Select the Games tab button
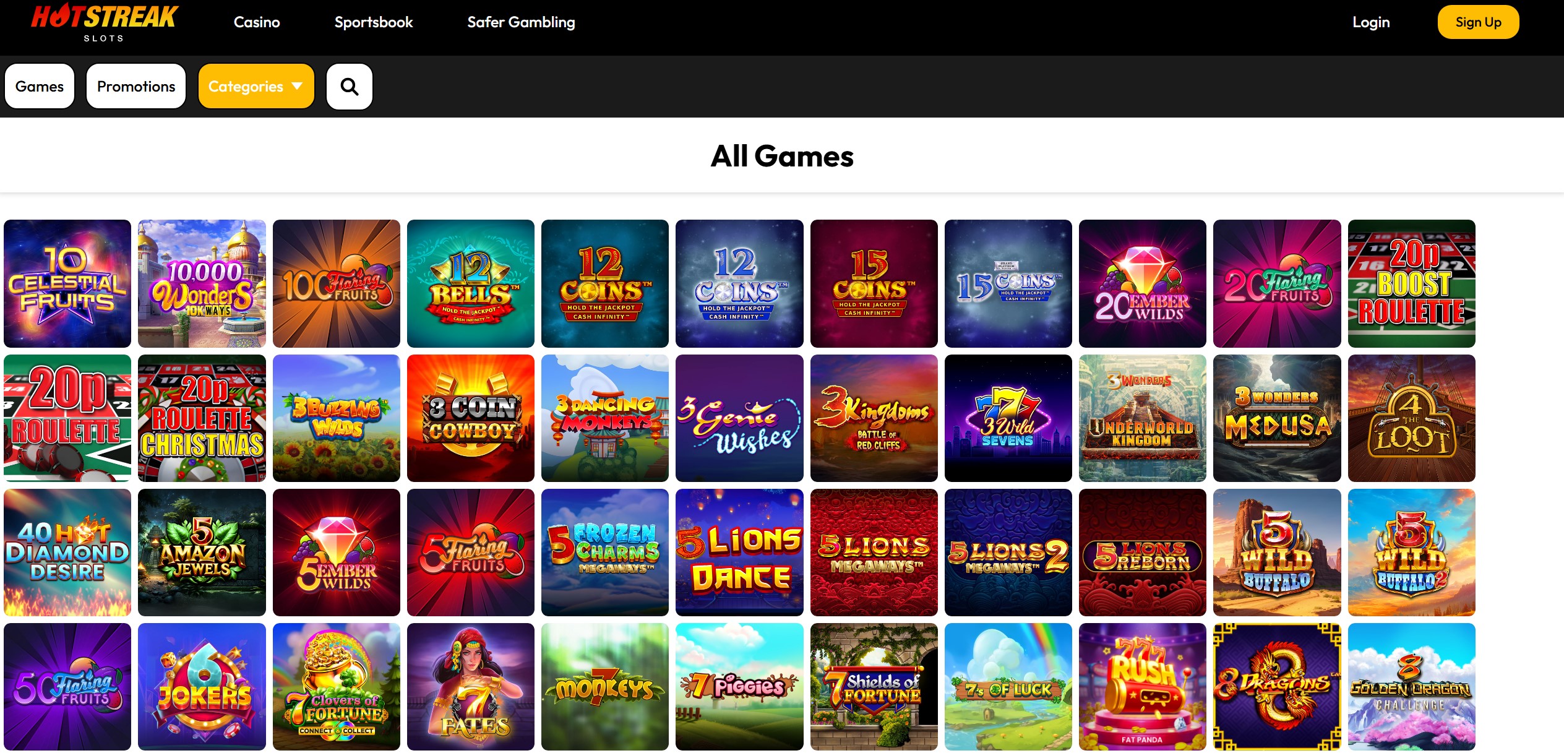1564x753 pixels. [x=40, y=87]
